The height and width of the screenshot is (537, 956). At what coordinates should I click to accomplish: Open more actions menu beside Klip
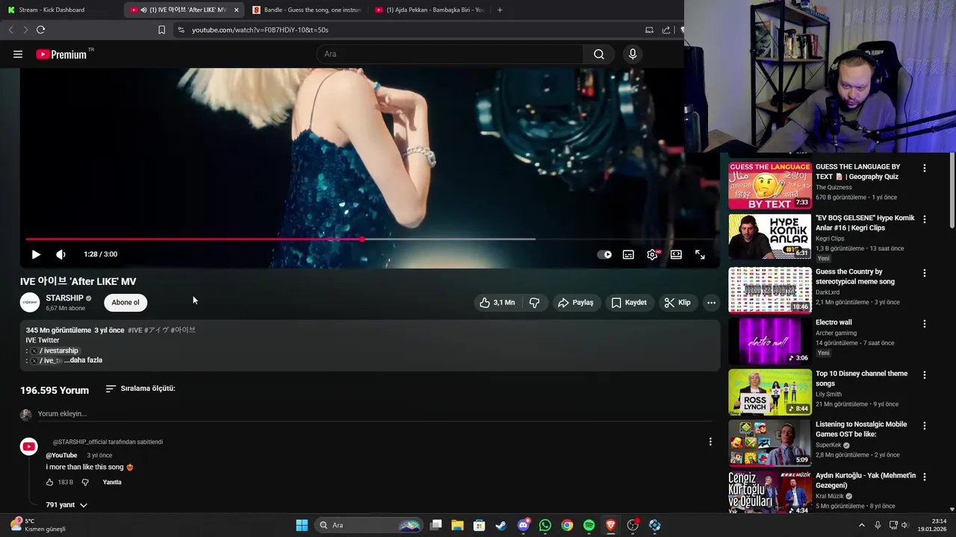click(711, 302)
